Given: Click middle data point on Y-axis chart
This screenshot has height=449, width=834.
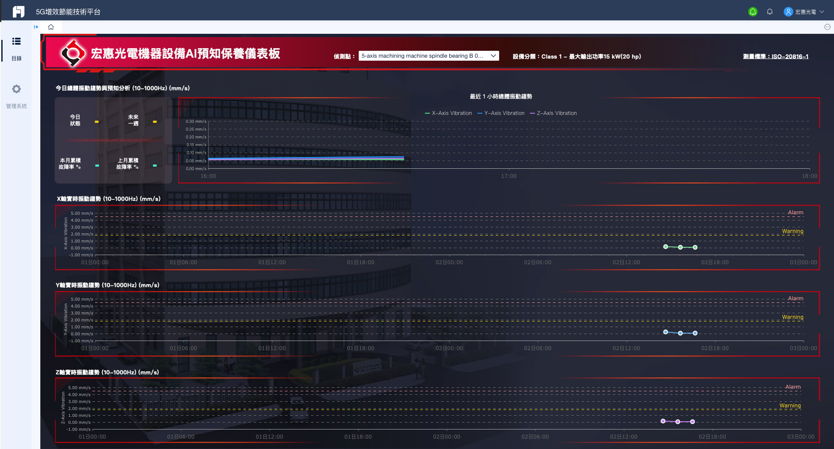Looking at the screenshot, I should click(x=680, y=333).
